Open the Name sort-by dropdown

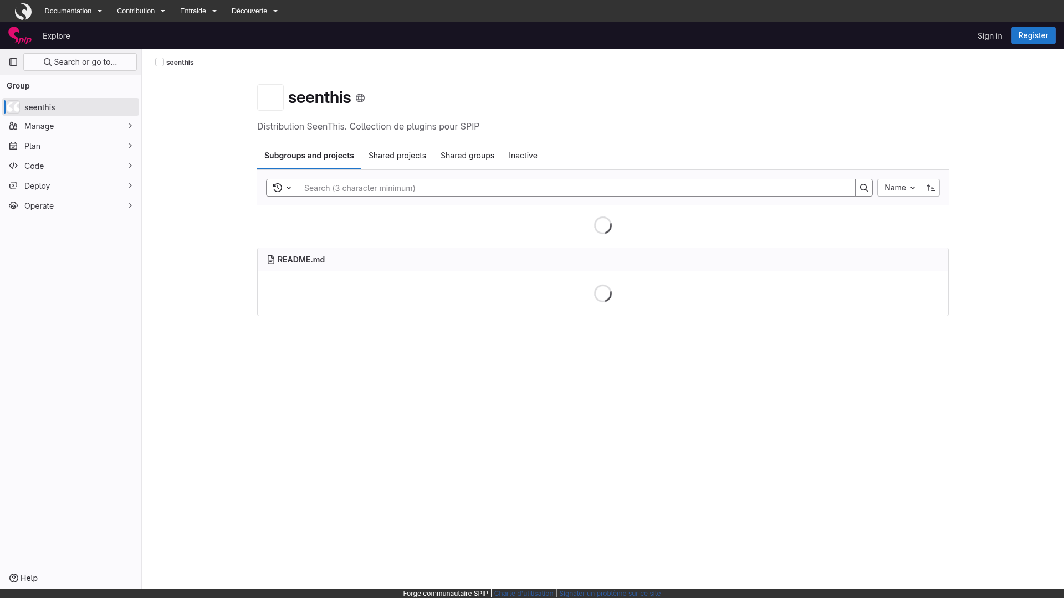tap(899, 188)
